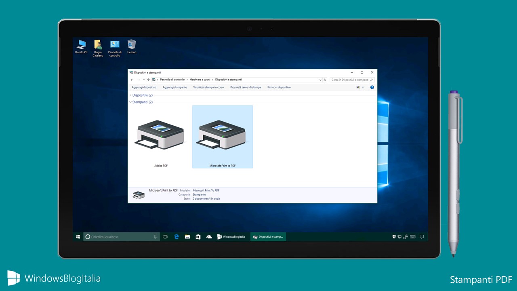Image resolution: width=517 pixels, height=291 pixels.
Task: Click Aggiungi stampante in the toolbar
Action: click(x=174, y=87)
